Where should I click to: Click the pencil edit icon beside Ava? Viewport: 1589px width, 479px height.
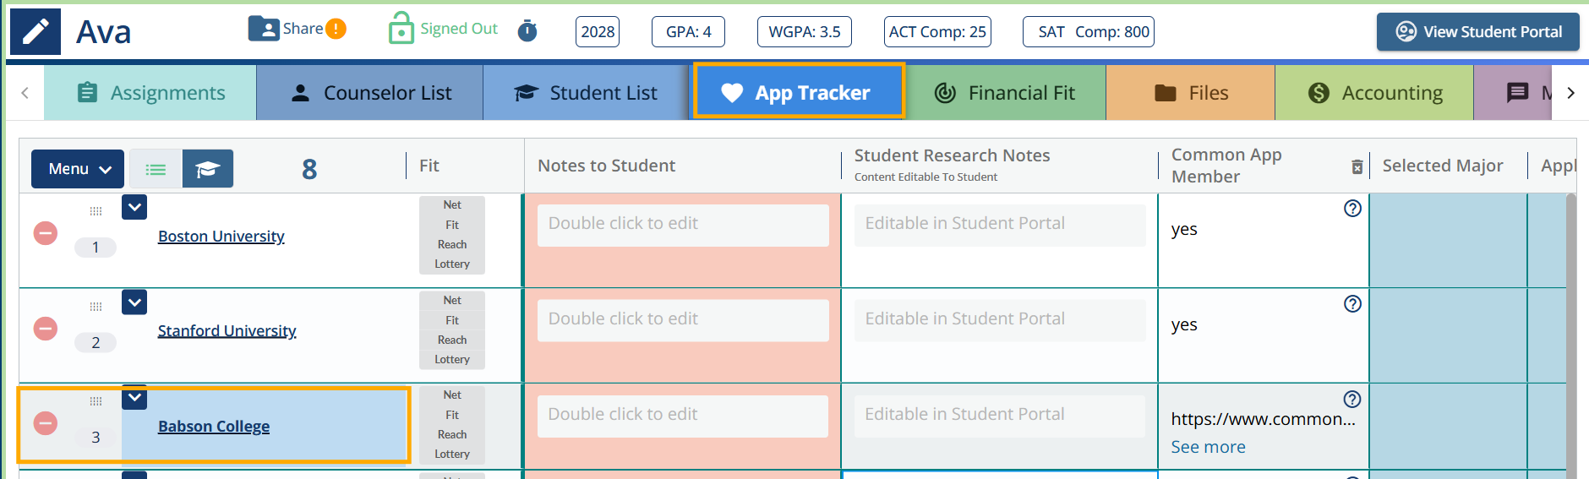[x=35, y=32]
